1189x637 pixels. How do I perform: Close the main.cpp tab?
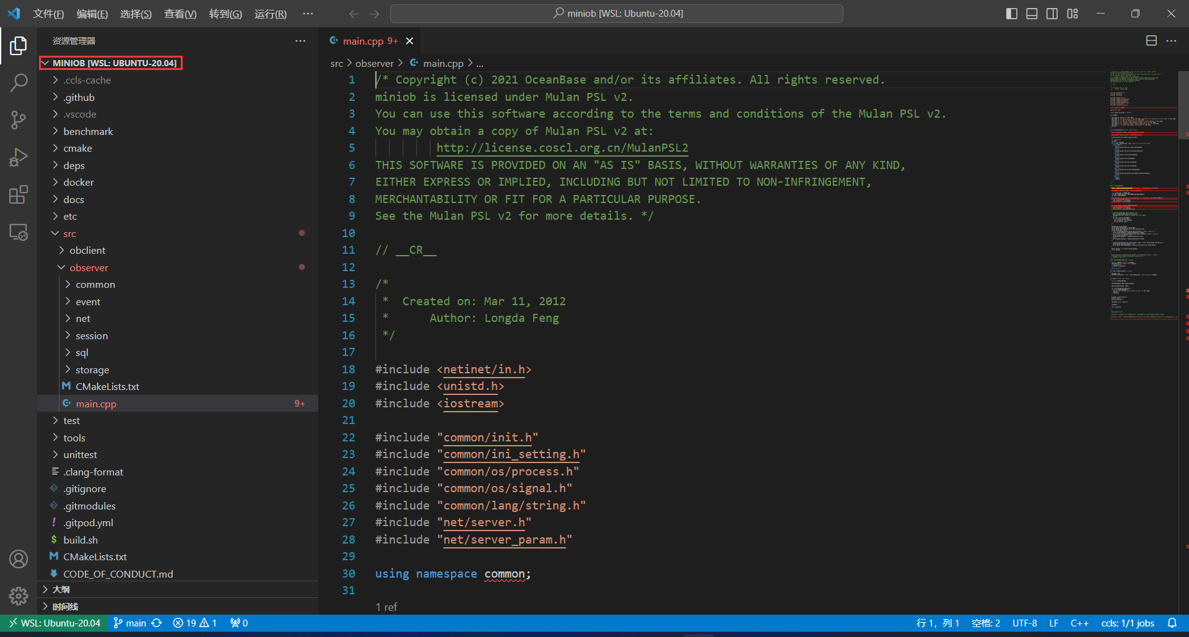point(409,41)
